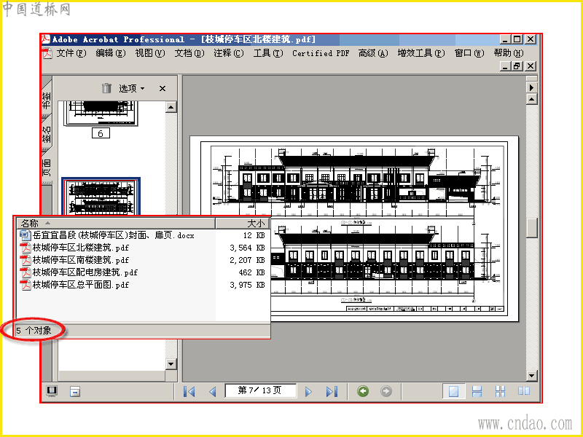Expand document pane options arrow
This screenshot has width=583, height=437.
coord(532,87)
